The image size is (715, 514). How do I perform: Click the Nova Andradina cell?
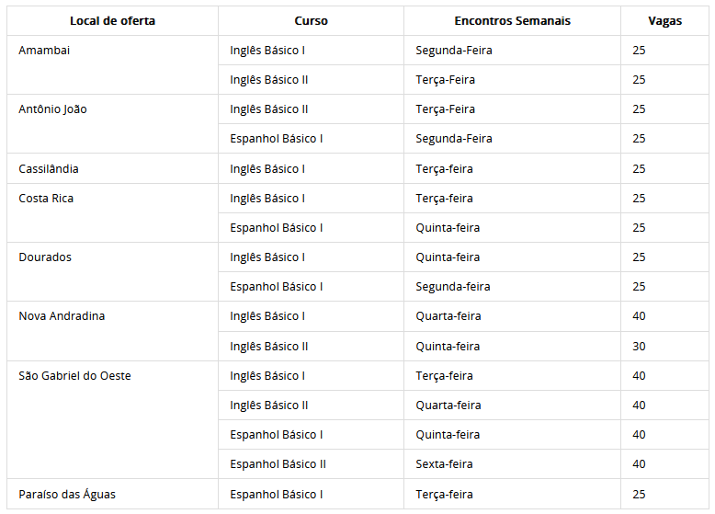point(62,316)
